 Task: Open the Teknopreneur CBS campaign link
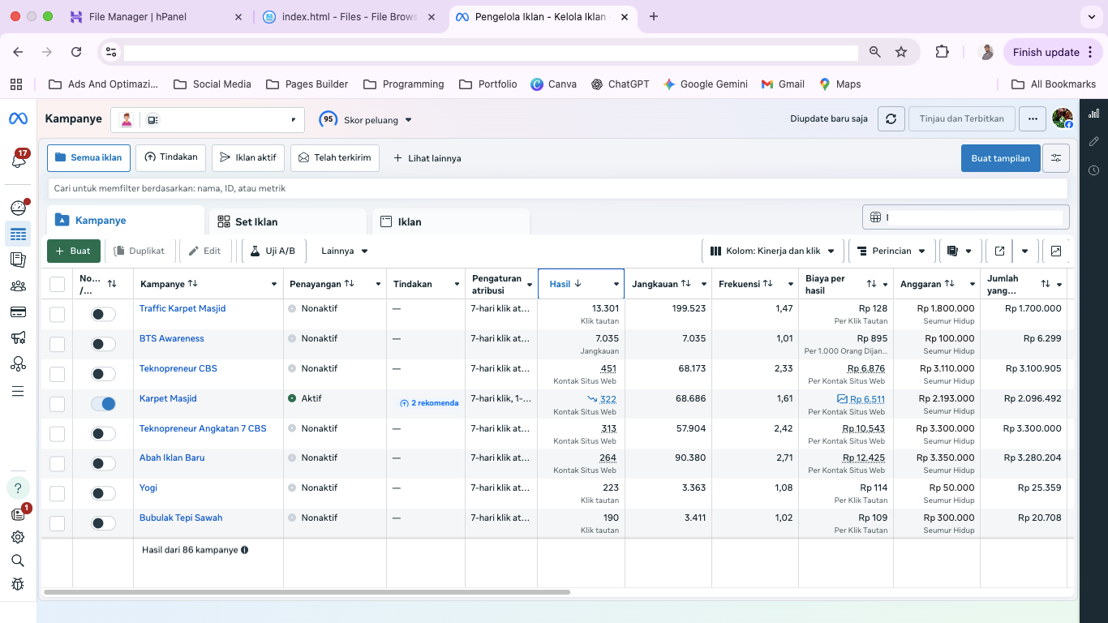coord(178,368)
